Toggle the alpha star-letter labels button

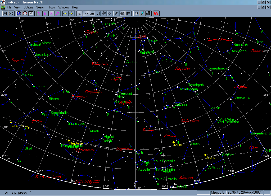(x=79, y=13)
